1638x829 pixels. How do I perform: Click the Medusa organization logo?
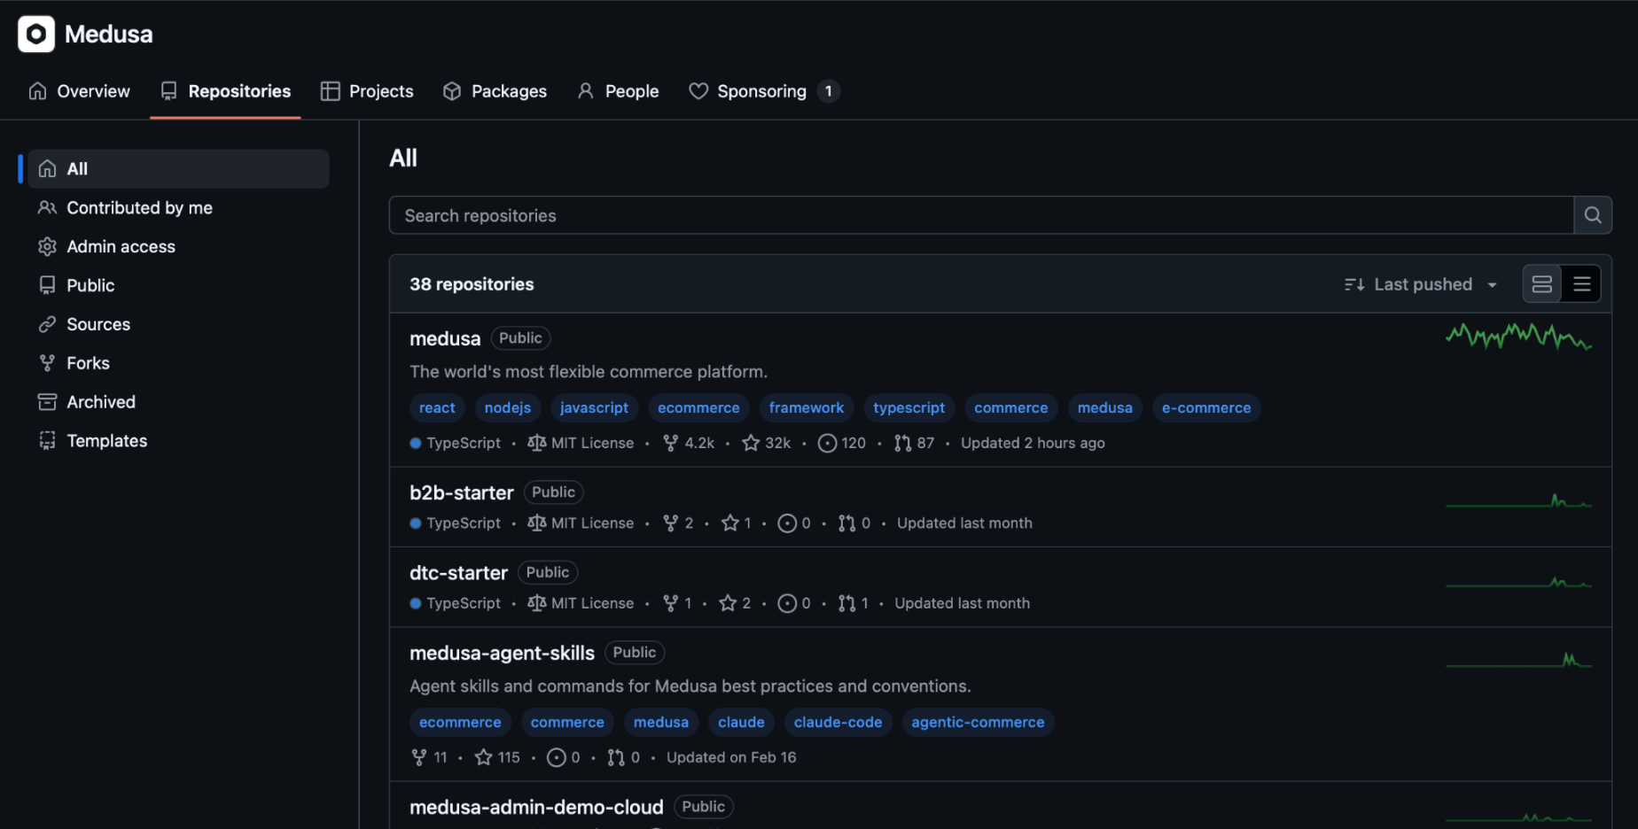pyautogui.click(x=36, y=35)
